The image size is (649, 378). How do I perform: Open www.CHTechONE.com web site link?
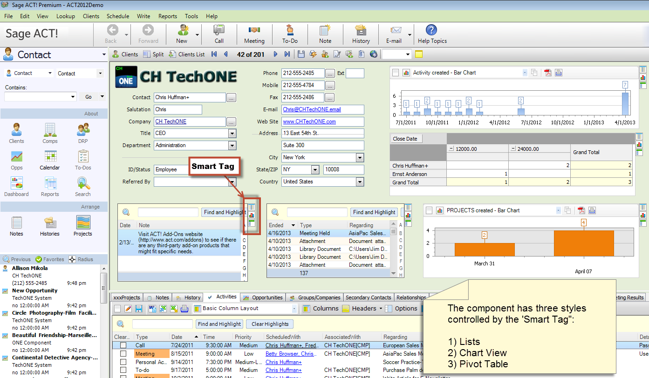[309, 121]
